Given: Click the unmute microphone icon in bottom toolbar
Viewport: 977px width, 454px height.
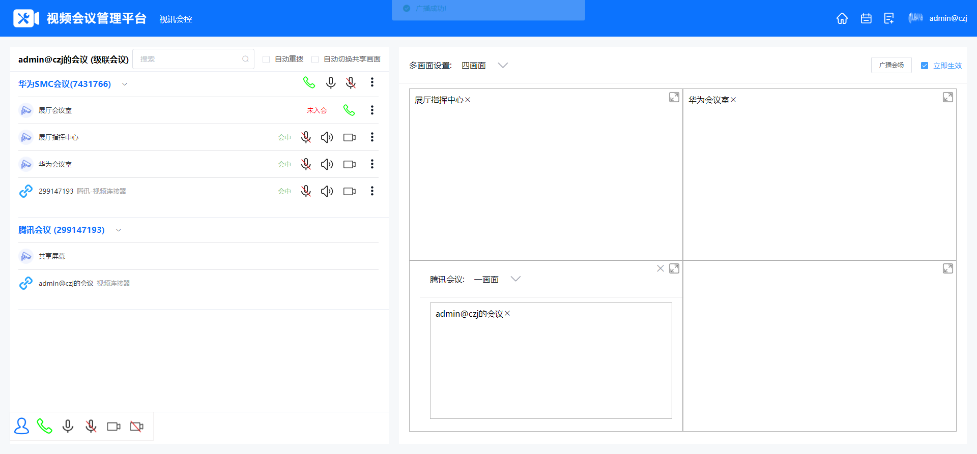Looking at the screenshot, I should [68, 426].
